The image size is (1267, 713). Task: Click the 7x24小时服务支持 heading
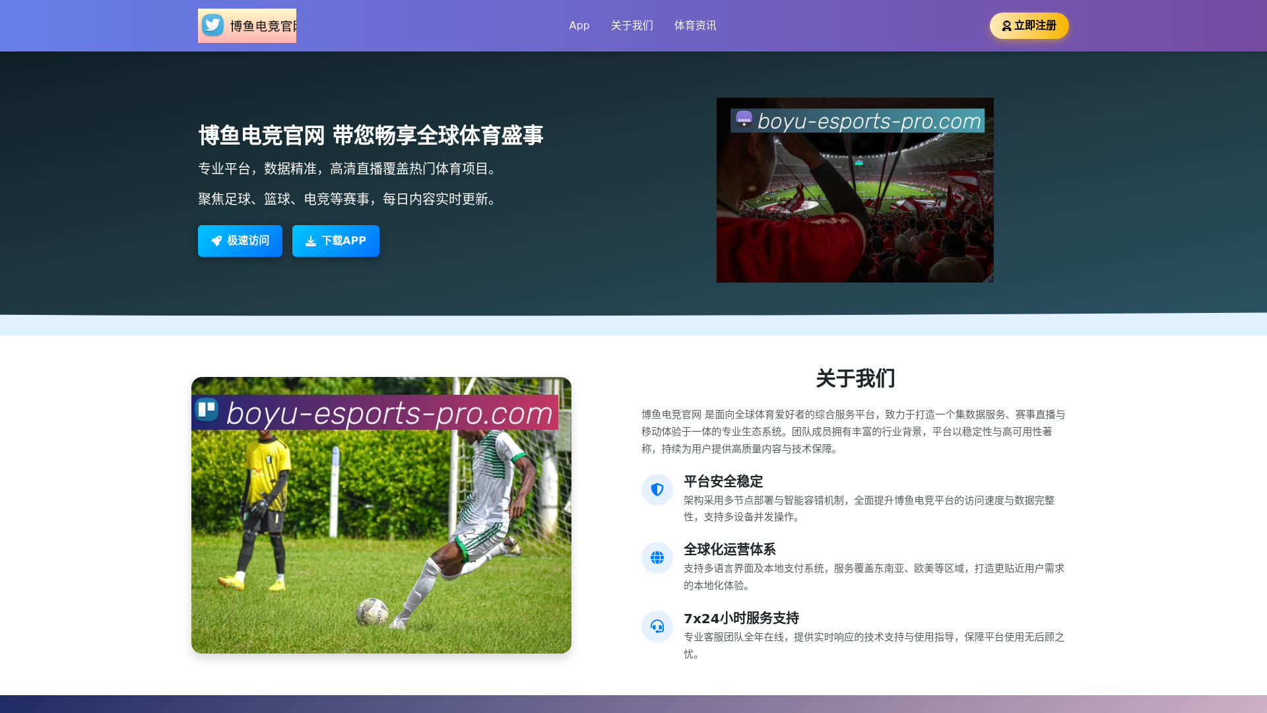click(742, 618)
